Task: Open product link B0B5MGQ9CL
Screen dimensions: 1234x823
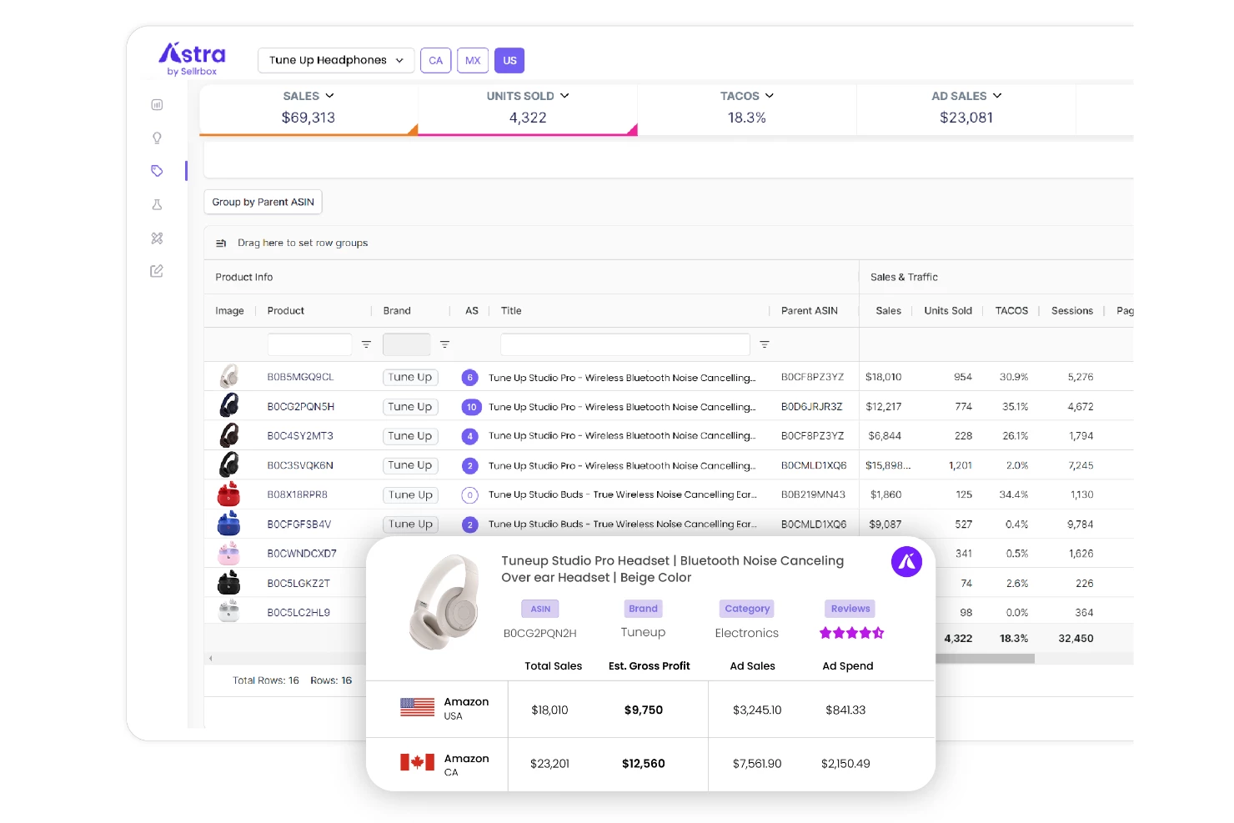Action: point(300,378)
